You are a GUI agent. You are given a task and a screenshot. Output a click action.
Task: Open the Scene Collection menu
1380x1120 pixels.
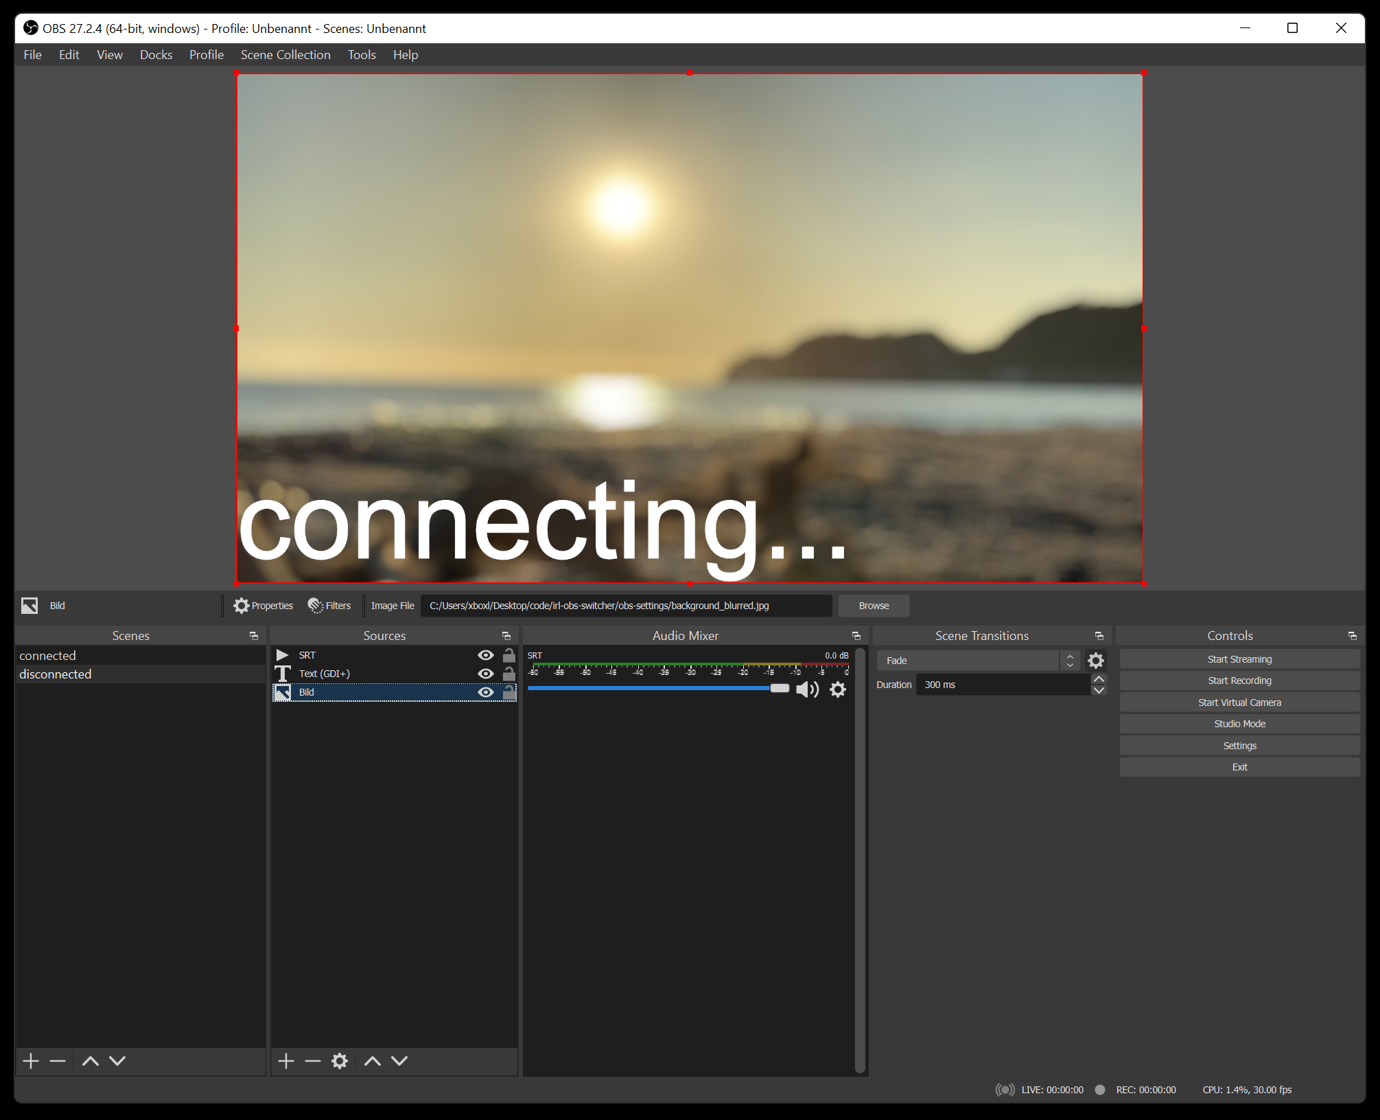pyautogui.click(x=285, y=55)
